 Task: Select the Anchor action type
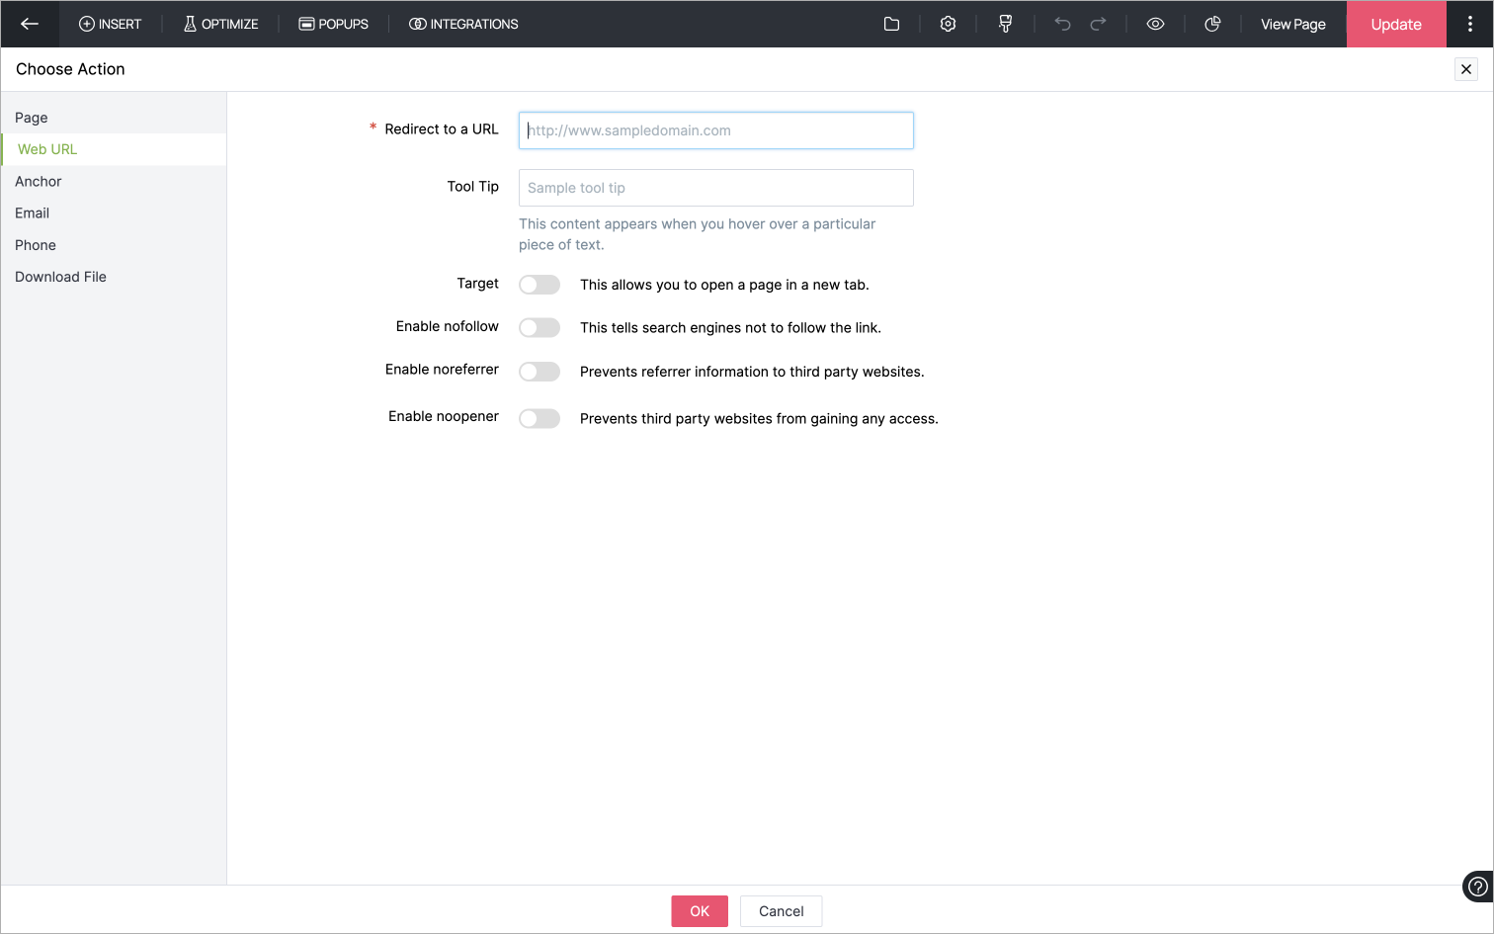[114, 181]
